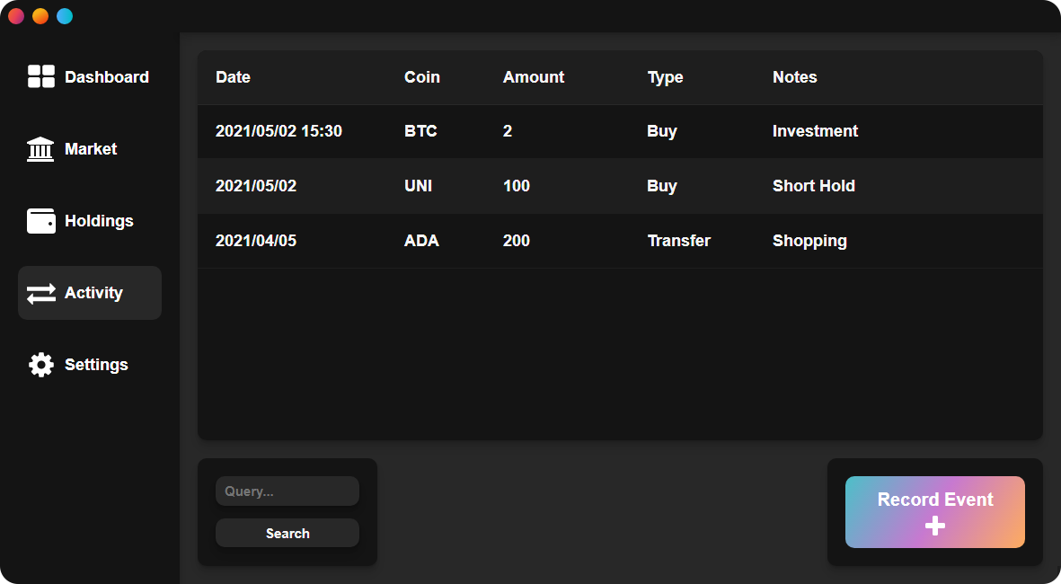The height and width of the screenshot is (584, 1061).
Task: Click the amount 200 cell
Action: pyautogui.click(x=517, y=241)
